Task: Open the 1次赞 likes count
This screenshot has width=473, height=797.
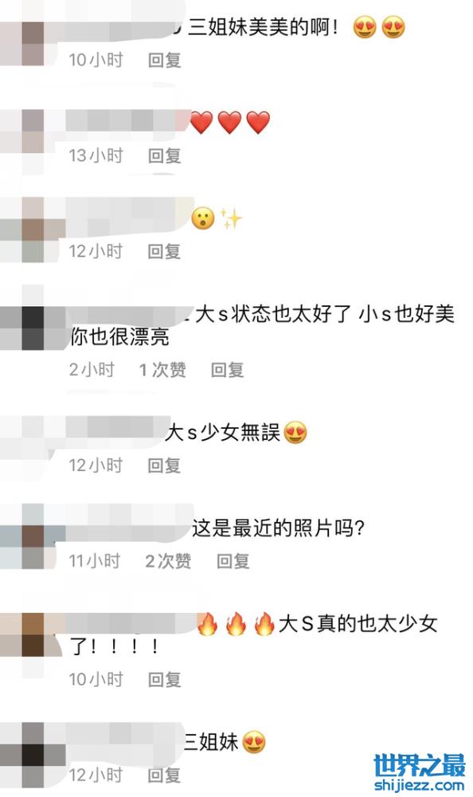Action: [x=162, y=370]
